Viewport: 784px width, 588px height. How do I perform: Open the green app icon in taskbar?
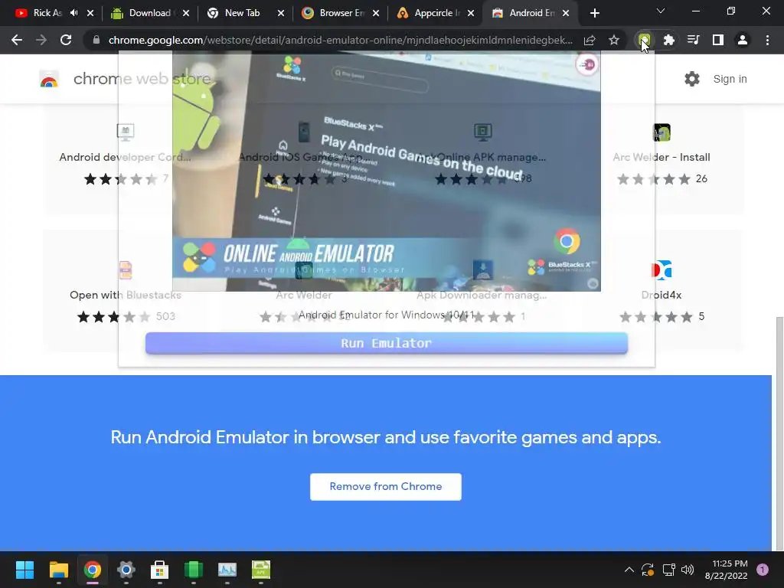pos(194,570)
